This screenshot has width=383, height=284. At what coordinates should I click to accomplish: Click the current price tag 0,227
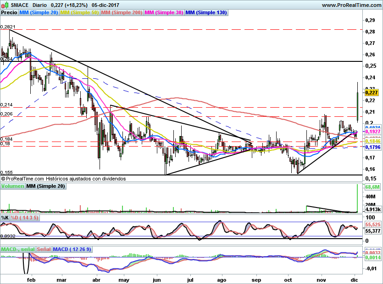point(372,93)
